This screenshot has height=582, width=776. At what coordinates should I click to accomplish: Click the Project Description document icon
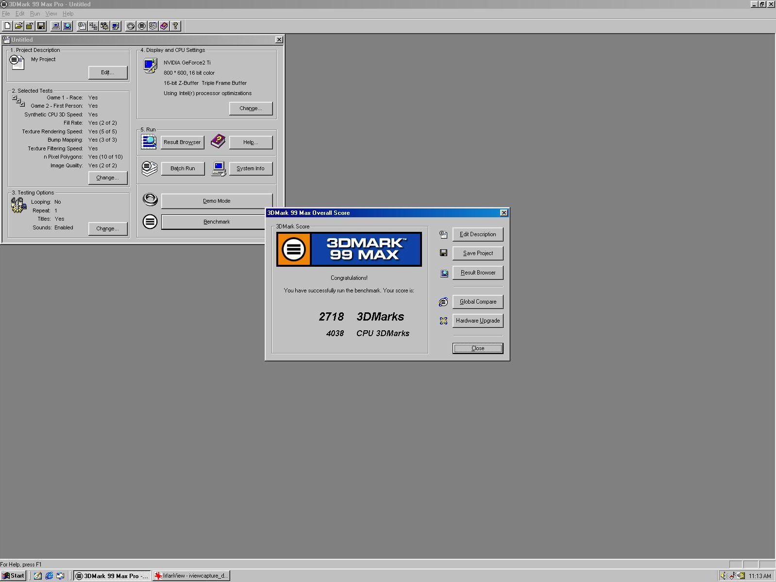tap(17, 62)
